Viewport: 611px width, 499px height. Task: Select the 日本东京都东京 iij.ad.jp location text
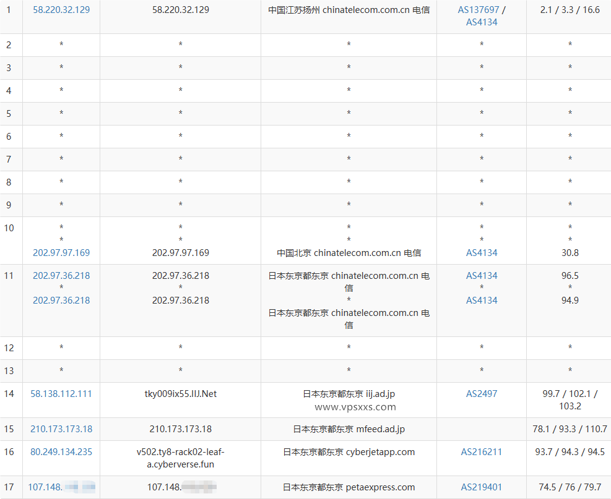pos(349,393)
